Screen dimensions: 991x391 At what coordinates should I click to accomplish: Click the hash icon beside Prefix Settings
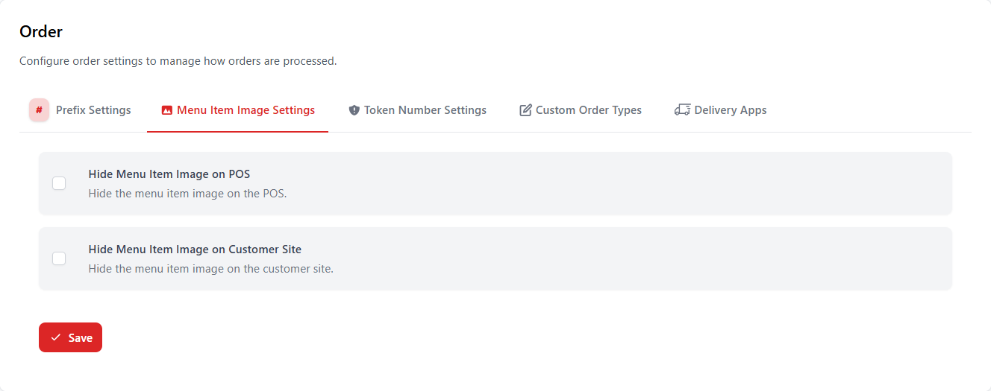(x=39, y=110)
